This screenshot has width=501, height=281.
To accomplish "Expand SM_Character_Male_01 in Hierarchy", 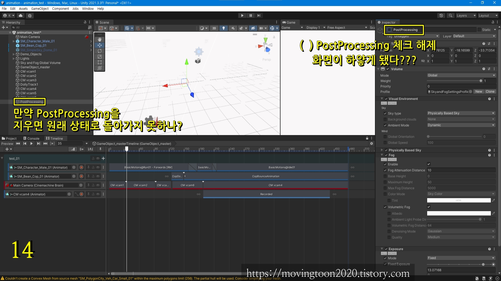I will point(14,41).
